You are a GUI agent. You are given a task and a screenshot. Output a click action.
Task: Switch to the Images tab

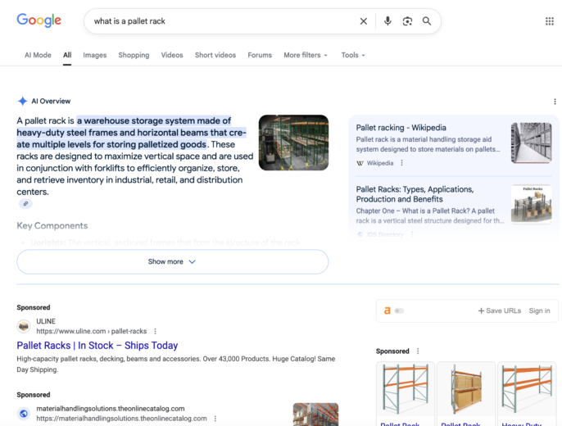95,55
